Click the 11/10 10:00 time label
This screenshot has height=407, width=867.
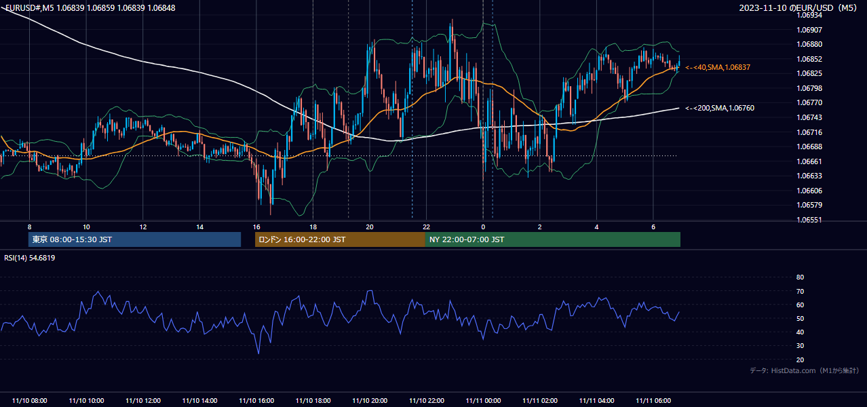[87, 401]
